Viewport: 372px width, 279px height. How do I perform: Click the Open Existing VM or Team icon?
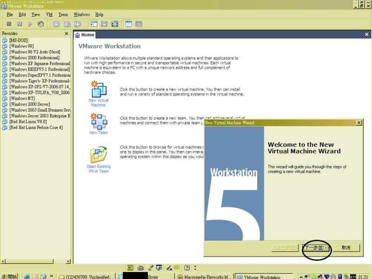tap(99, 154)
